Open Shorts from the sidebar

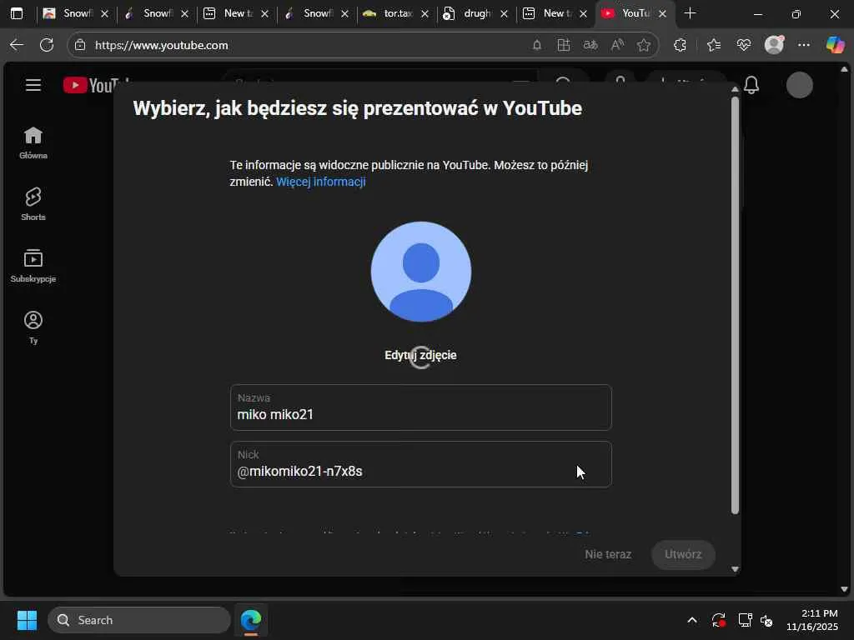click(x=33, y=204)
